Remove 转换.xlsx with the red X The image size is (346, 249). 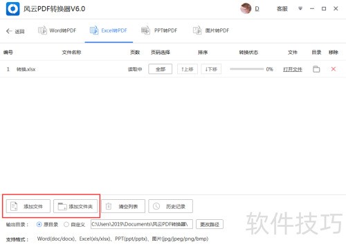click(x=334, y=69)
